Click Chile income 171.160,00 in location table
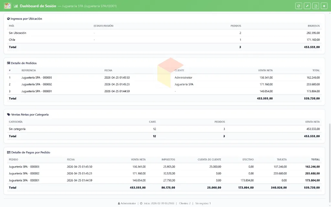This screenshot has height=207, width=331. (313, 40)
